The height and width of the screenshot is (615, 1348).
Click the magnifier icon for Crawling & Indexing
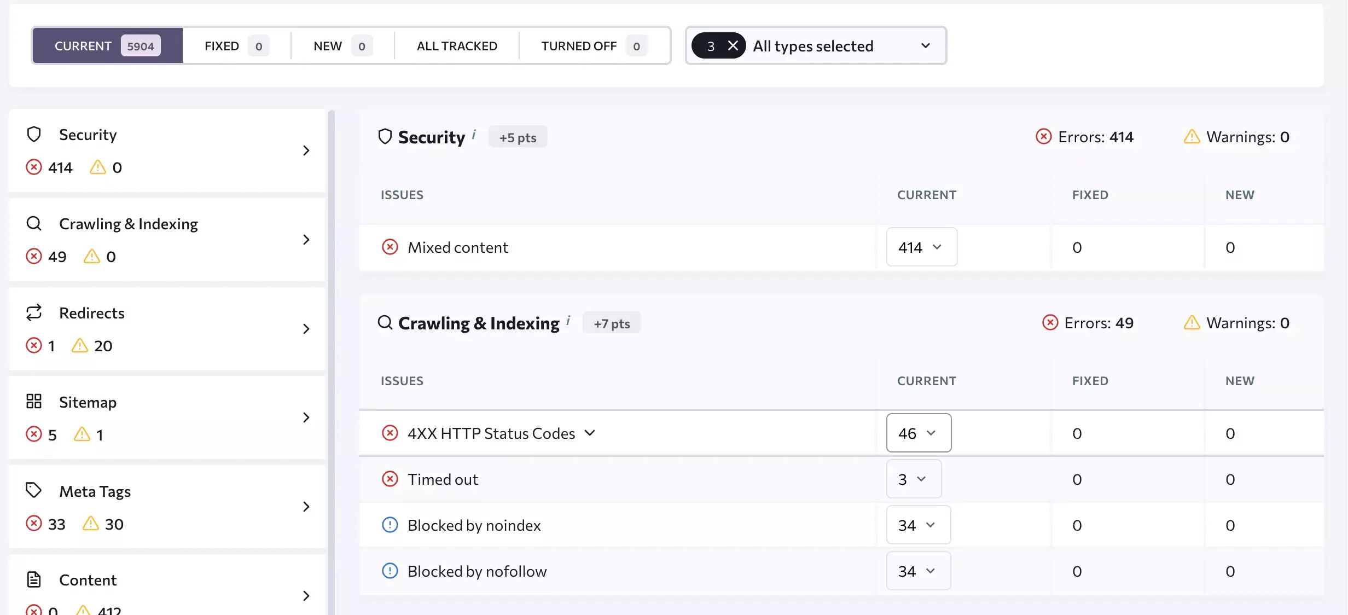tap(34, 223)
